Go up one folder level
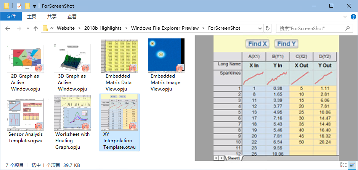The height and width of the screenshot is (170, 358). tap(36, 29)
